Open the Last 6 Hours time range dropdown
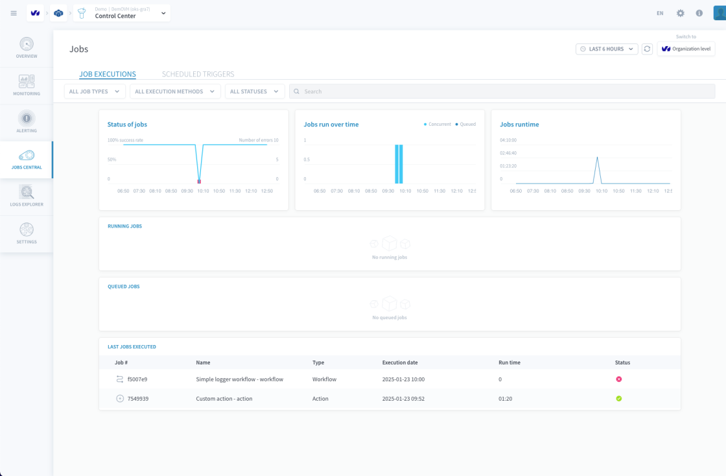This screenshot has width=726, height=476. click(607, 49)
